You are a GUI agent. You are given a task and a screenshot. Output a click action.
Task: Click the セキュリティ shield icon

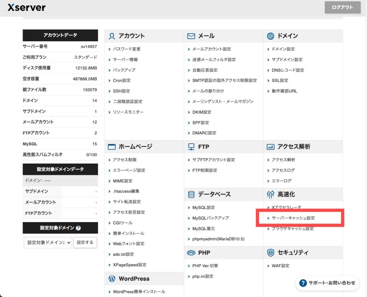click(270, 253)
